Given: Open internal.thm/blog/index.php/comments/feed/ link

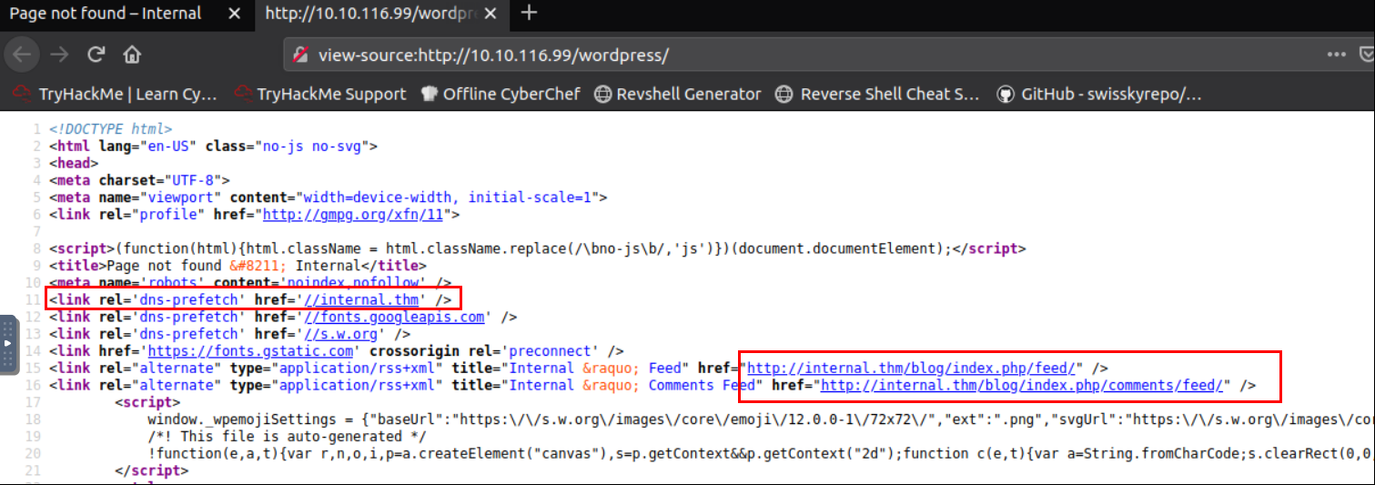Looking at the screenshot, I should click(1023, 385).
